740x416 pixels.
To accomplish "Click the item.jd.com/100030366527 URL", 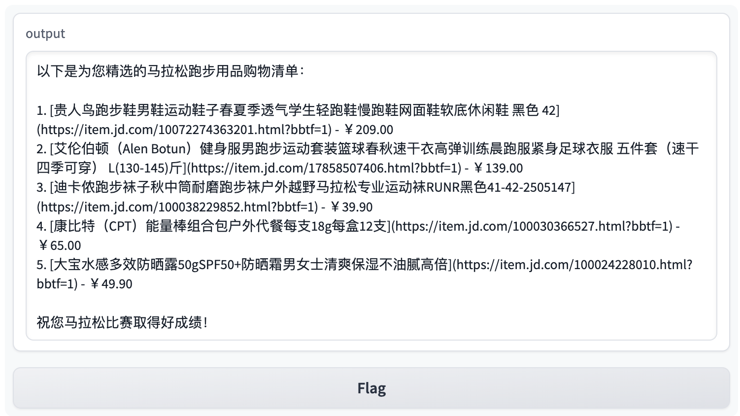I will [x=532, y=226].
